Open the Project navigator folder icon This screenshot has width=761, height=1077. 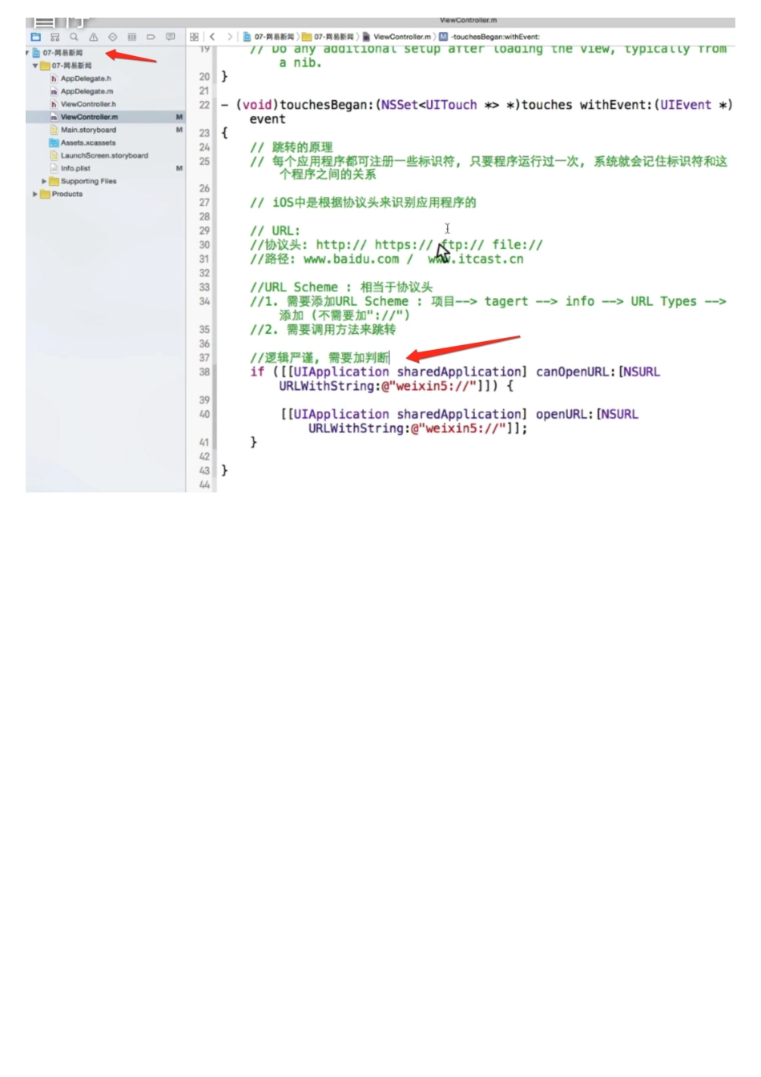(x=36, y=37)
